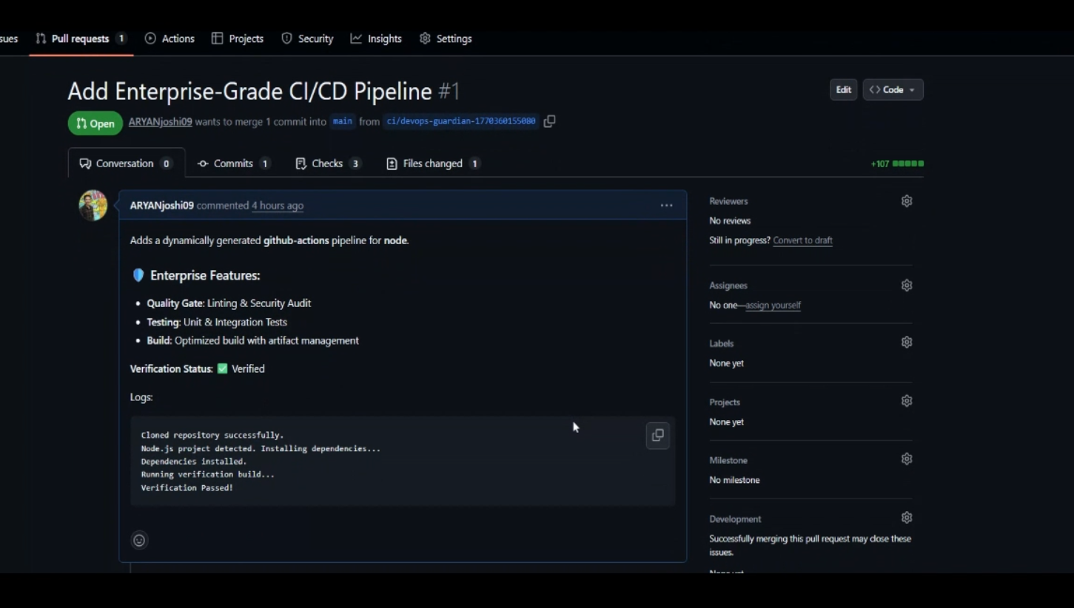Open the Projects repository tab
This screenshot has width=1074, height=608.
pos(238,38)
